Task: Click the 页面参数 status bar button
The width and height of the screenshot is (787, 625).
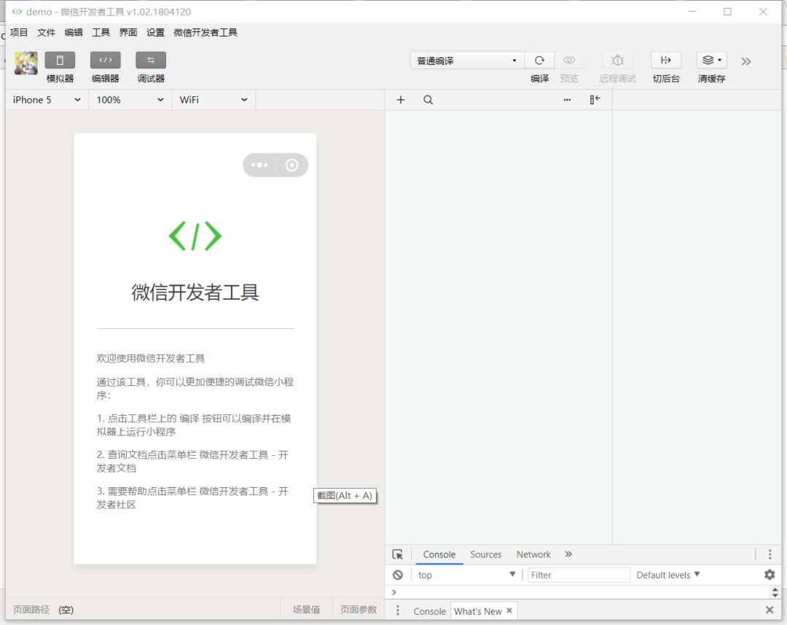Action: point(359,610)
